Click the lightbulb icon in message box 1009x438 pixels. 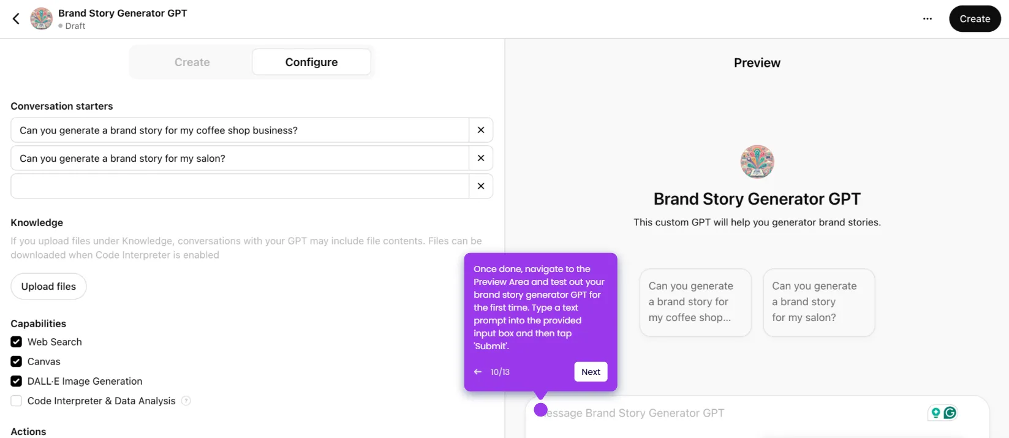(935, 413)
